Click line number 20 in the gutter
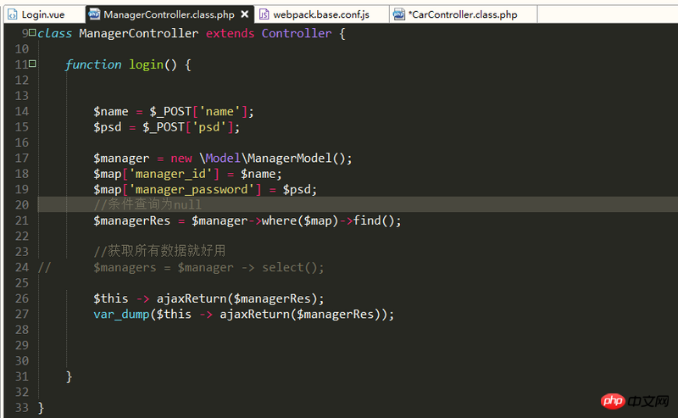678x418 pixels. click(22, 204)
